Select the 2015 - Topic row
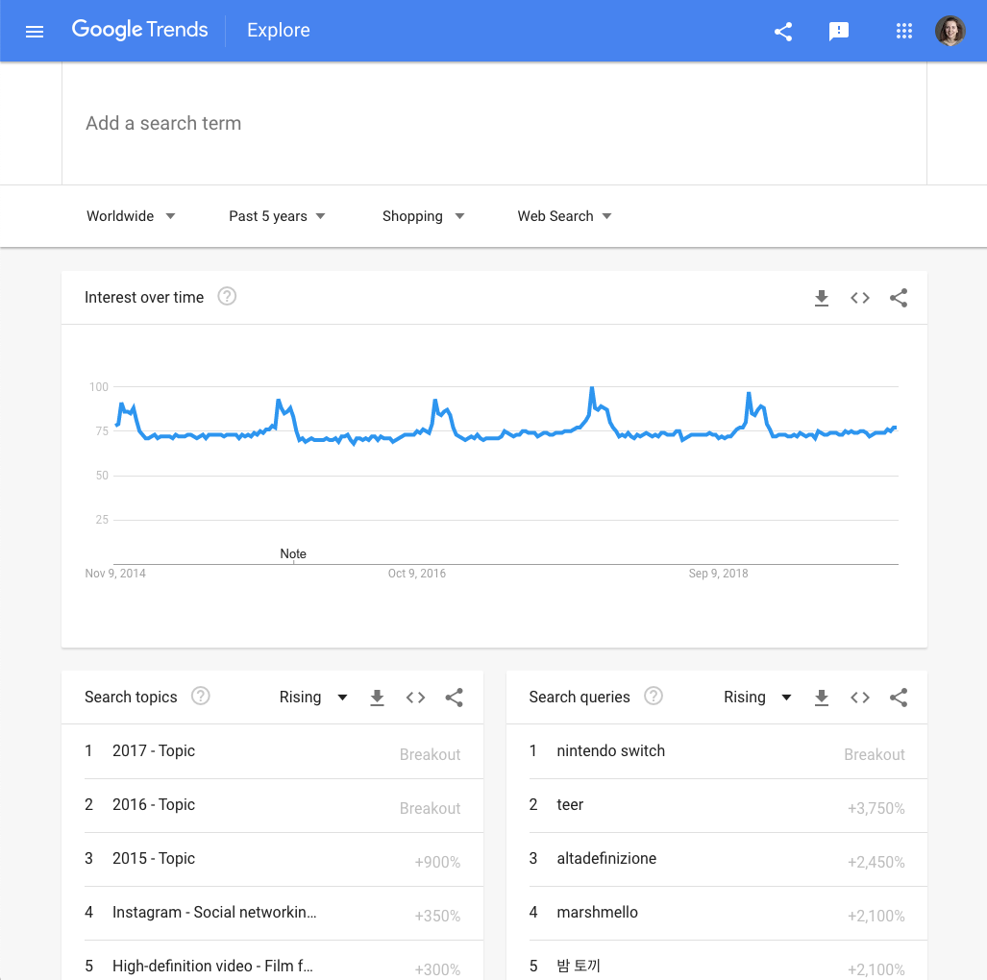This screenshot has height=980, width=987. [273, 859]
